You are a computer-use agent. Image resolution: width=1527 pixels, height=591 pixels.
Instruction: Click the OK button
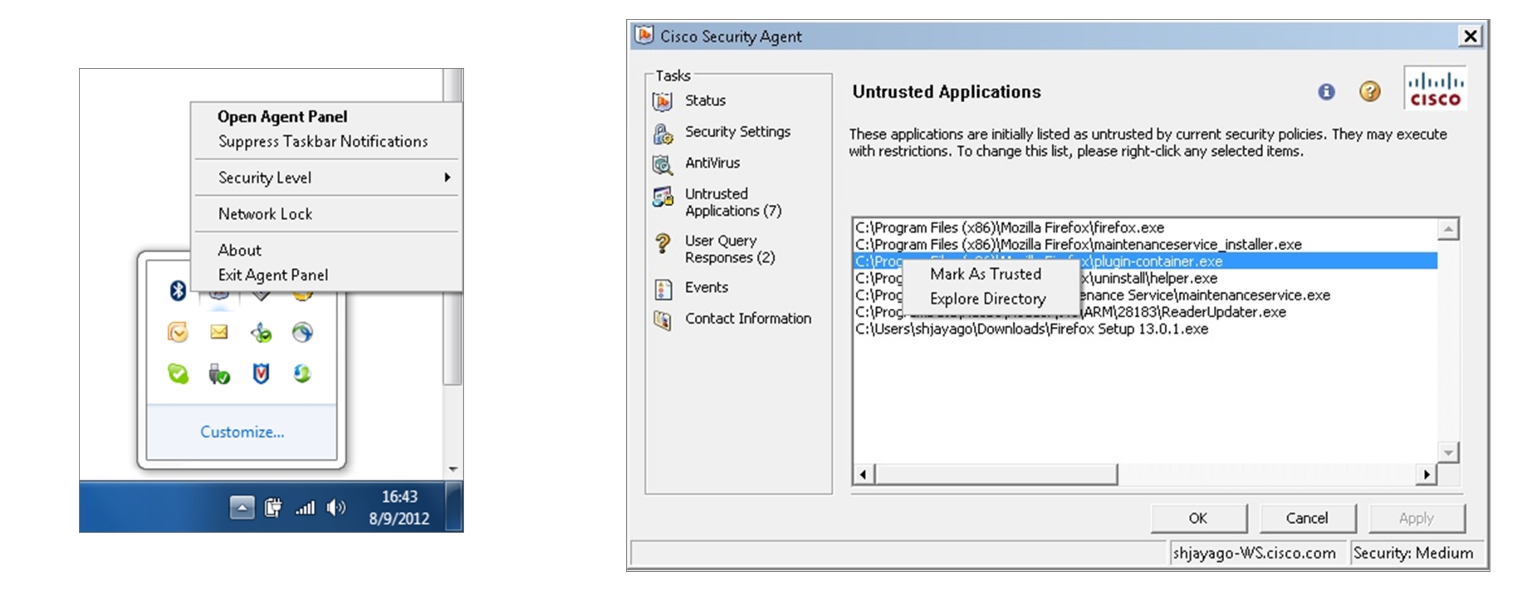pyautogui.click(x=1198, y=519)
